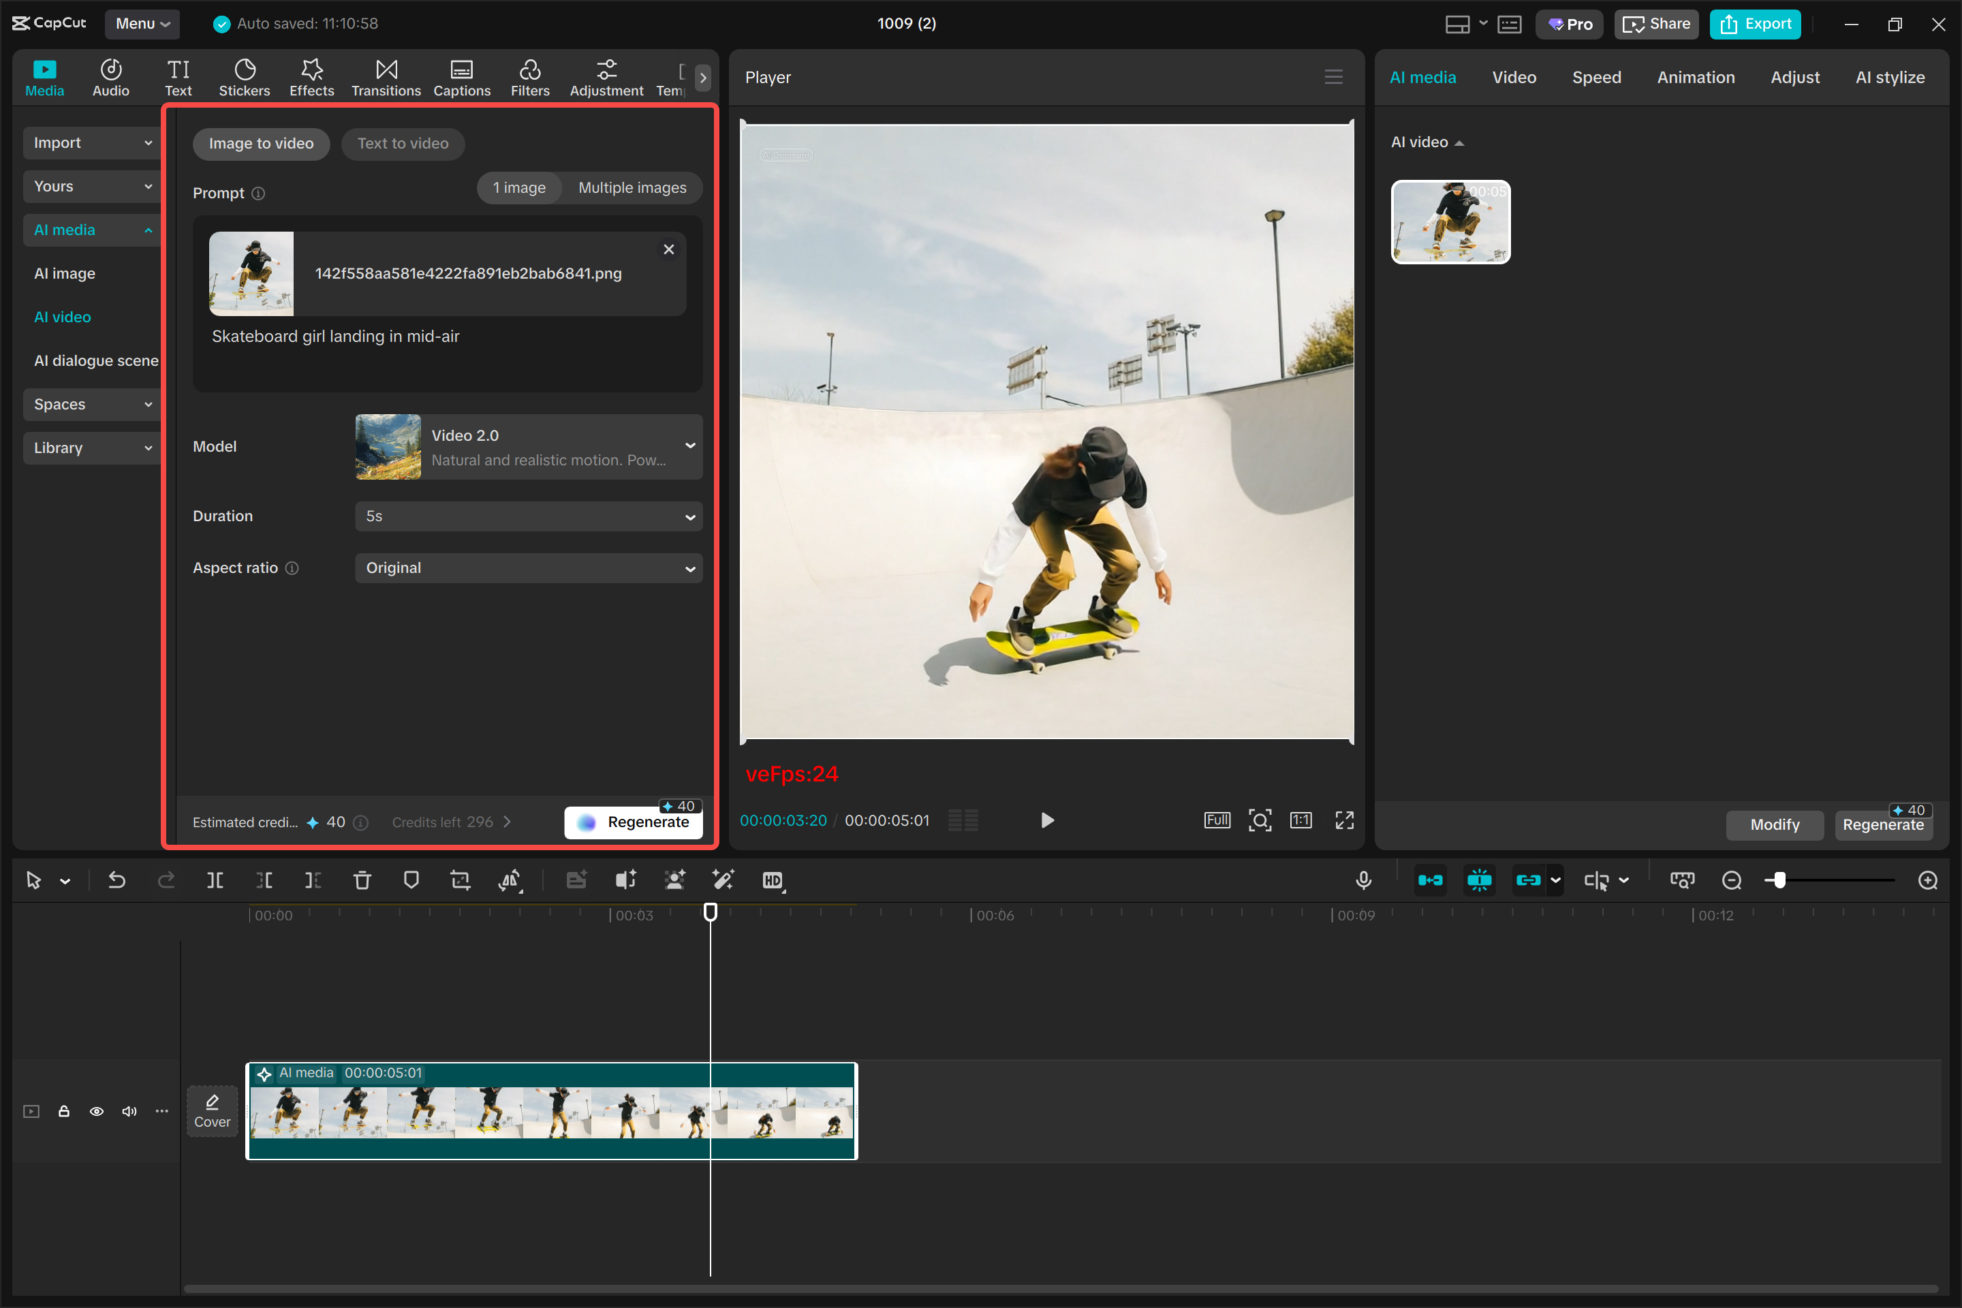Select the Mirror/flip icon in the timeline toolbar

(x=510, y=880)
